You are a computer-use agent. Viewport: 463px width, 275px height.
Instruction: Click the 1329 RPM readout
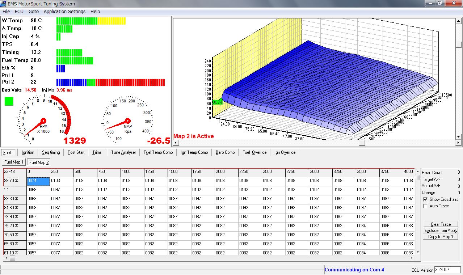(75, 140)
